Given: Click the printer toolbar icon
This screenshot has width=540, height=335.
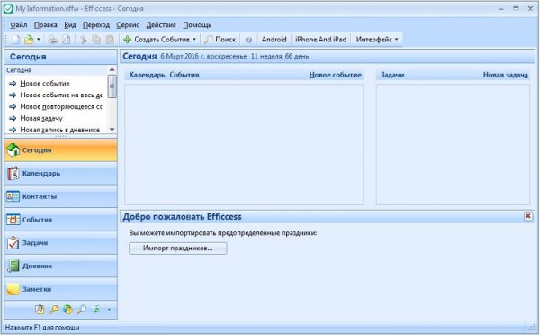Looking at the screenshot, I should [x=52, y=40].
